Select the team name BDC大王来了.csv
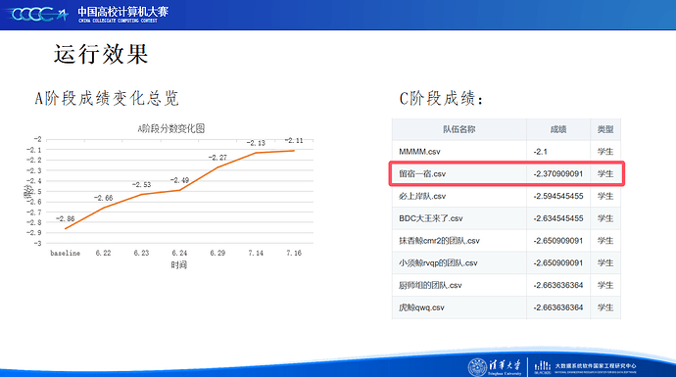 click(x=431, y=218)
